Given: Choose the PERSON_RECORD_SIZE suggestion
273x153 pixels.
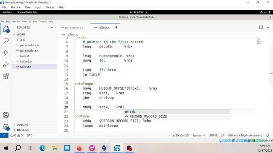Looking at the screenshot, I should (x=177, y=116).
